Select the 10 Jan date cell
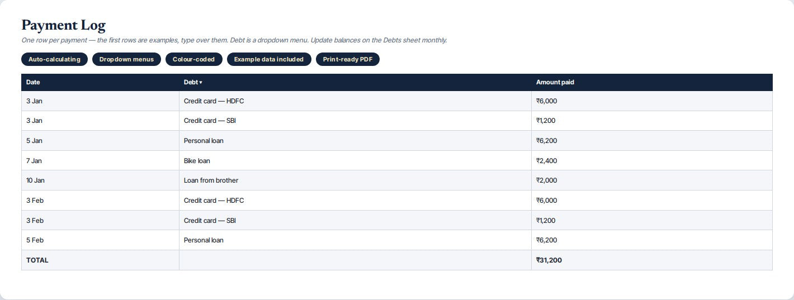The width and height of the screenshot is (794, 300). pyautogui.click(x=100, y=180)
